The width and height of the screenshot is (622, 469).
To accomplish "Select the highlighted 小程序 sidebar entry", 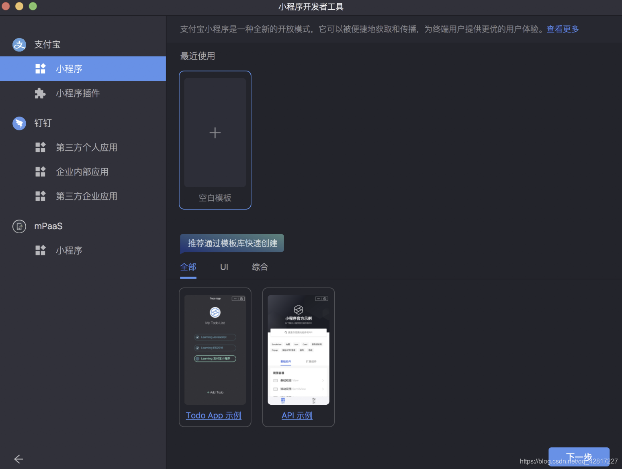I will pyautogui.click(x=69, y=69).
